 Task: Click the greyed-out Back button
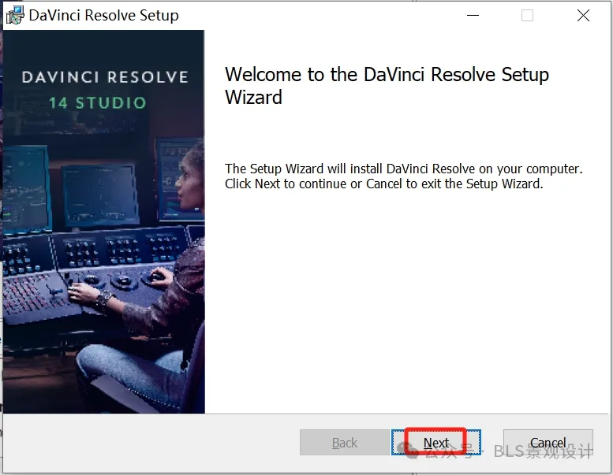(x=345, y=442)
